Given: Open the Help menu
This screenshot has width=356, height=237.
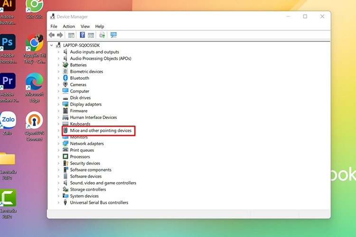Looking at the screenshot, I should 100,27.
